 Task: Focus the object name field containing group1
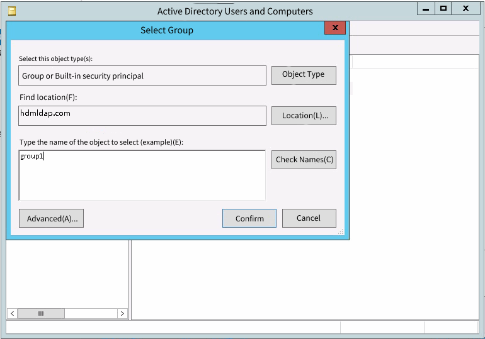pos(142,175)
